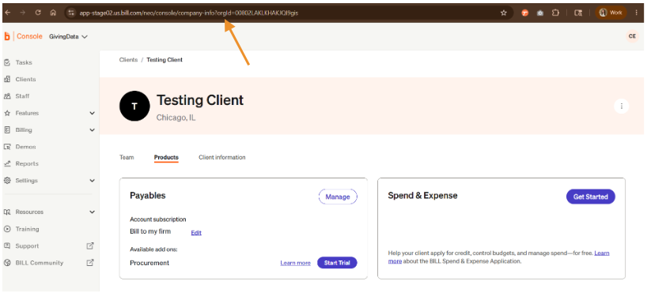This screenshot has height=296, width=647.
Task: Click the camera extension icon
Action: 540,13
